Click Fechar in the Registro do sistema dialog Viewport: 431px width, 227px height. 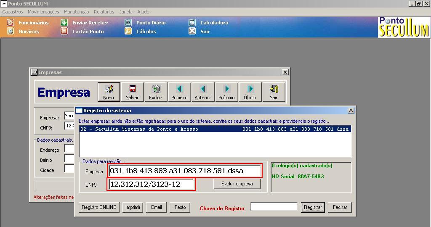[x=340, y=207]
